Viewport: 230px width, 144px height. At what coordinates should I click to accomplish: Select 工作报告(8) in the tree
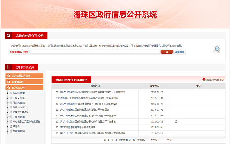(19, 117)
